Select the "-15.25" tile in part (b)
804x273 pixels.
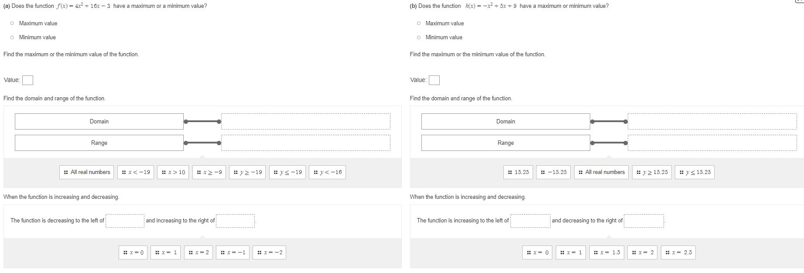point(554,172)
